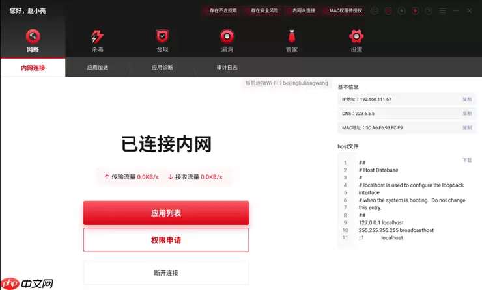Screen dimensions: 482x290
Task: Click the 下载 link for host file
Action: [x=467, y=160]
